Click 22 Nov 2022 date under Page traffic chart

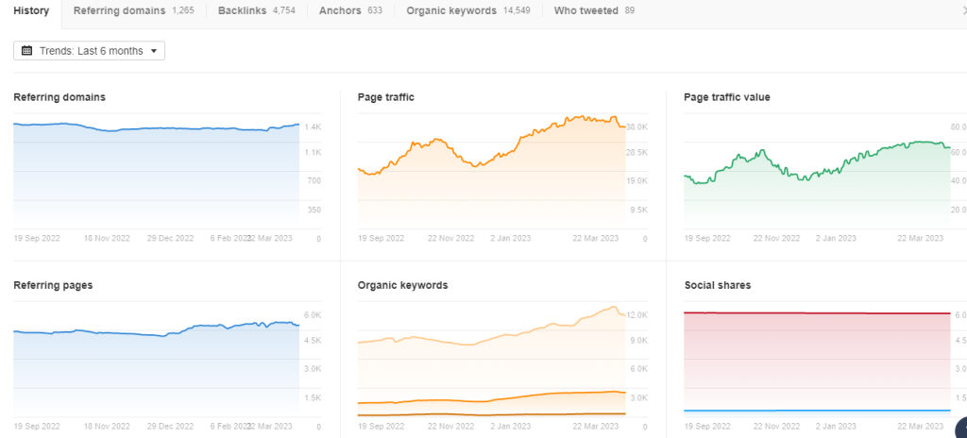click(x=450, y=238)
